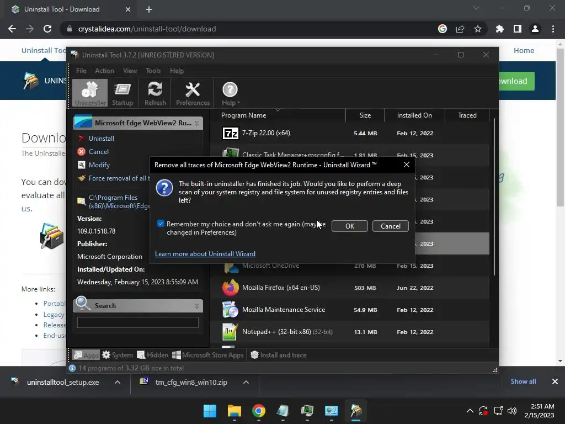Confirm deep scan with OK button
565x424 pixels.
pyautogui.click(x=349, y=226)
